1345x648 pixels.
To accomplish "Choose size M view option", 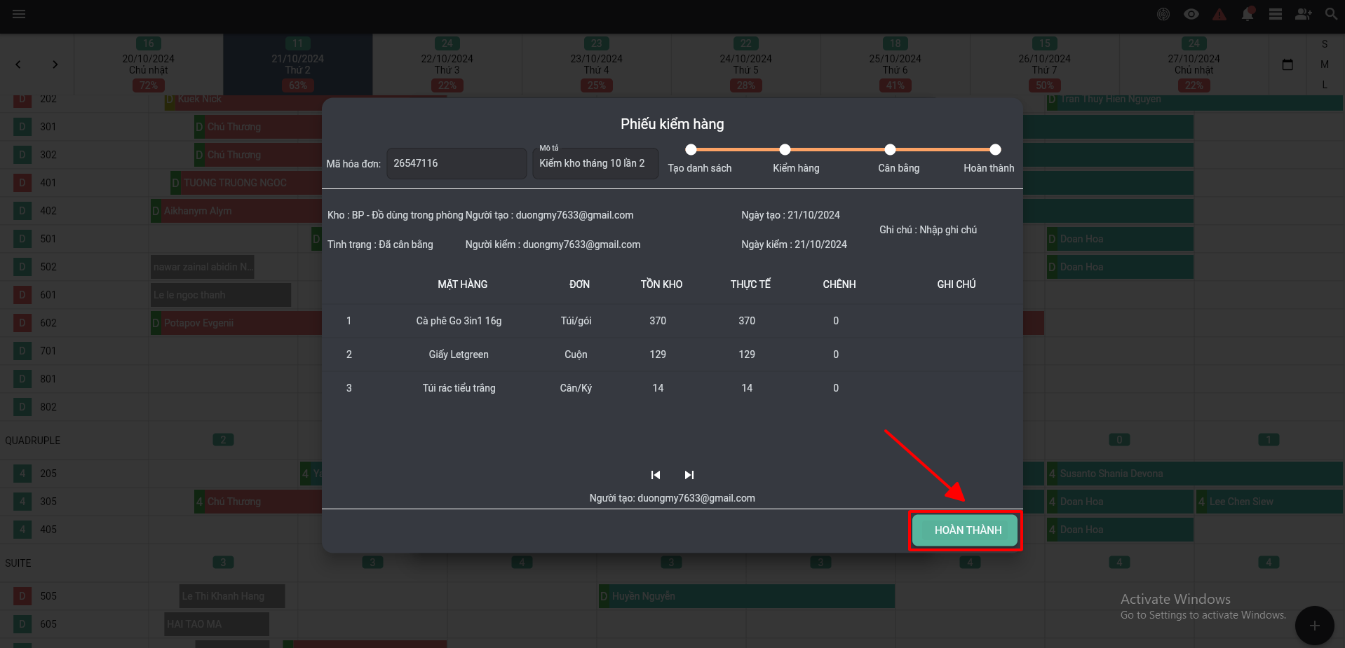I will tap(1325, 64).
